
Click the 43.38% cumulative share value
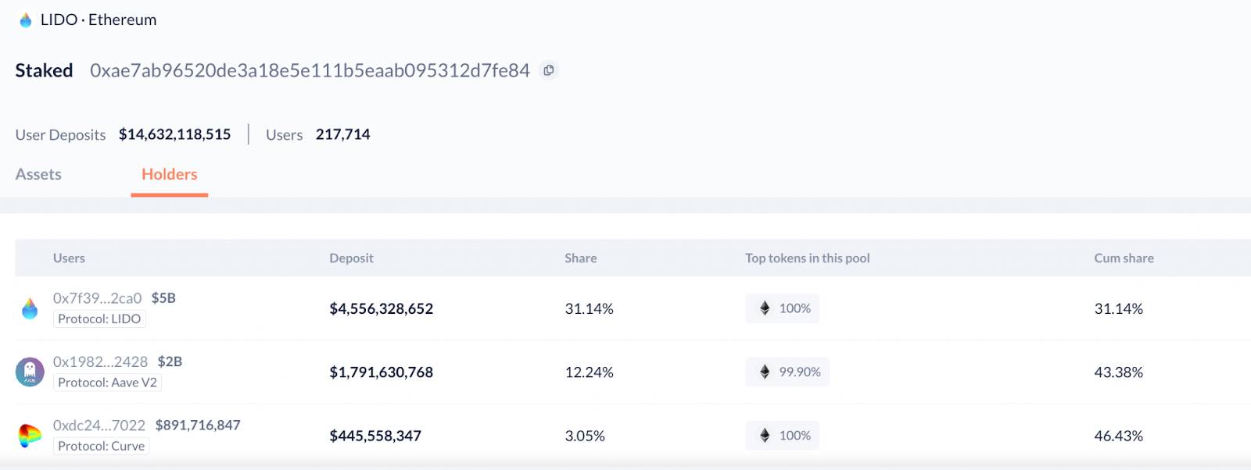point(1119,372)
